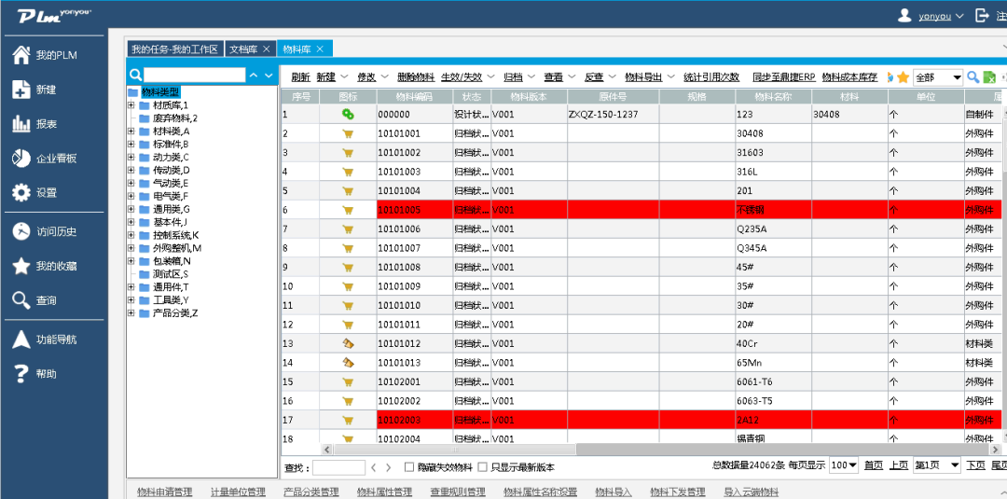
Task: Click the magnifier icon beside the tree search box
Action: pyautogui.click(x=135, y=76)
